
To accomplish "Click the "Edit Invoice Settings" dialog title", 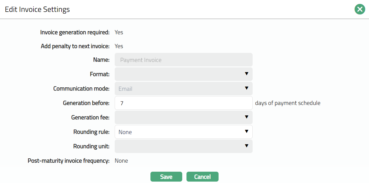I will click(x=37, y=9).
